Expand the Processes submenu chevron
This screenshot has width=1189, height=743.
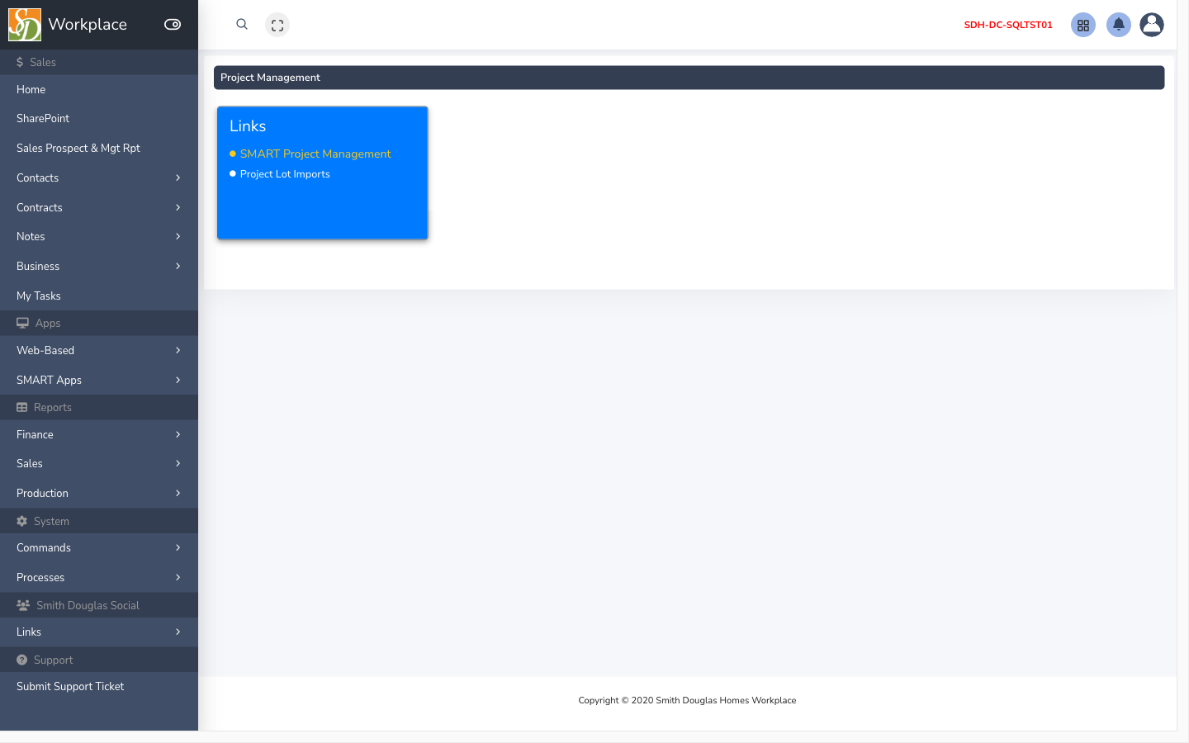[x=178, y=577]
